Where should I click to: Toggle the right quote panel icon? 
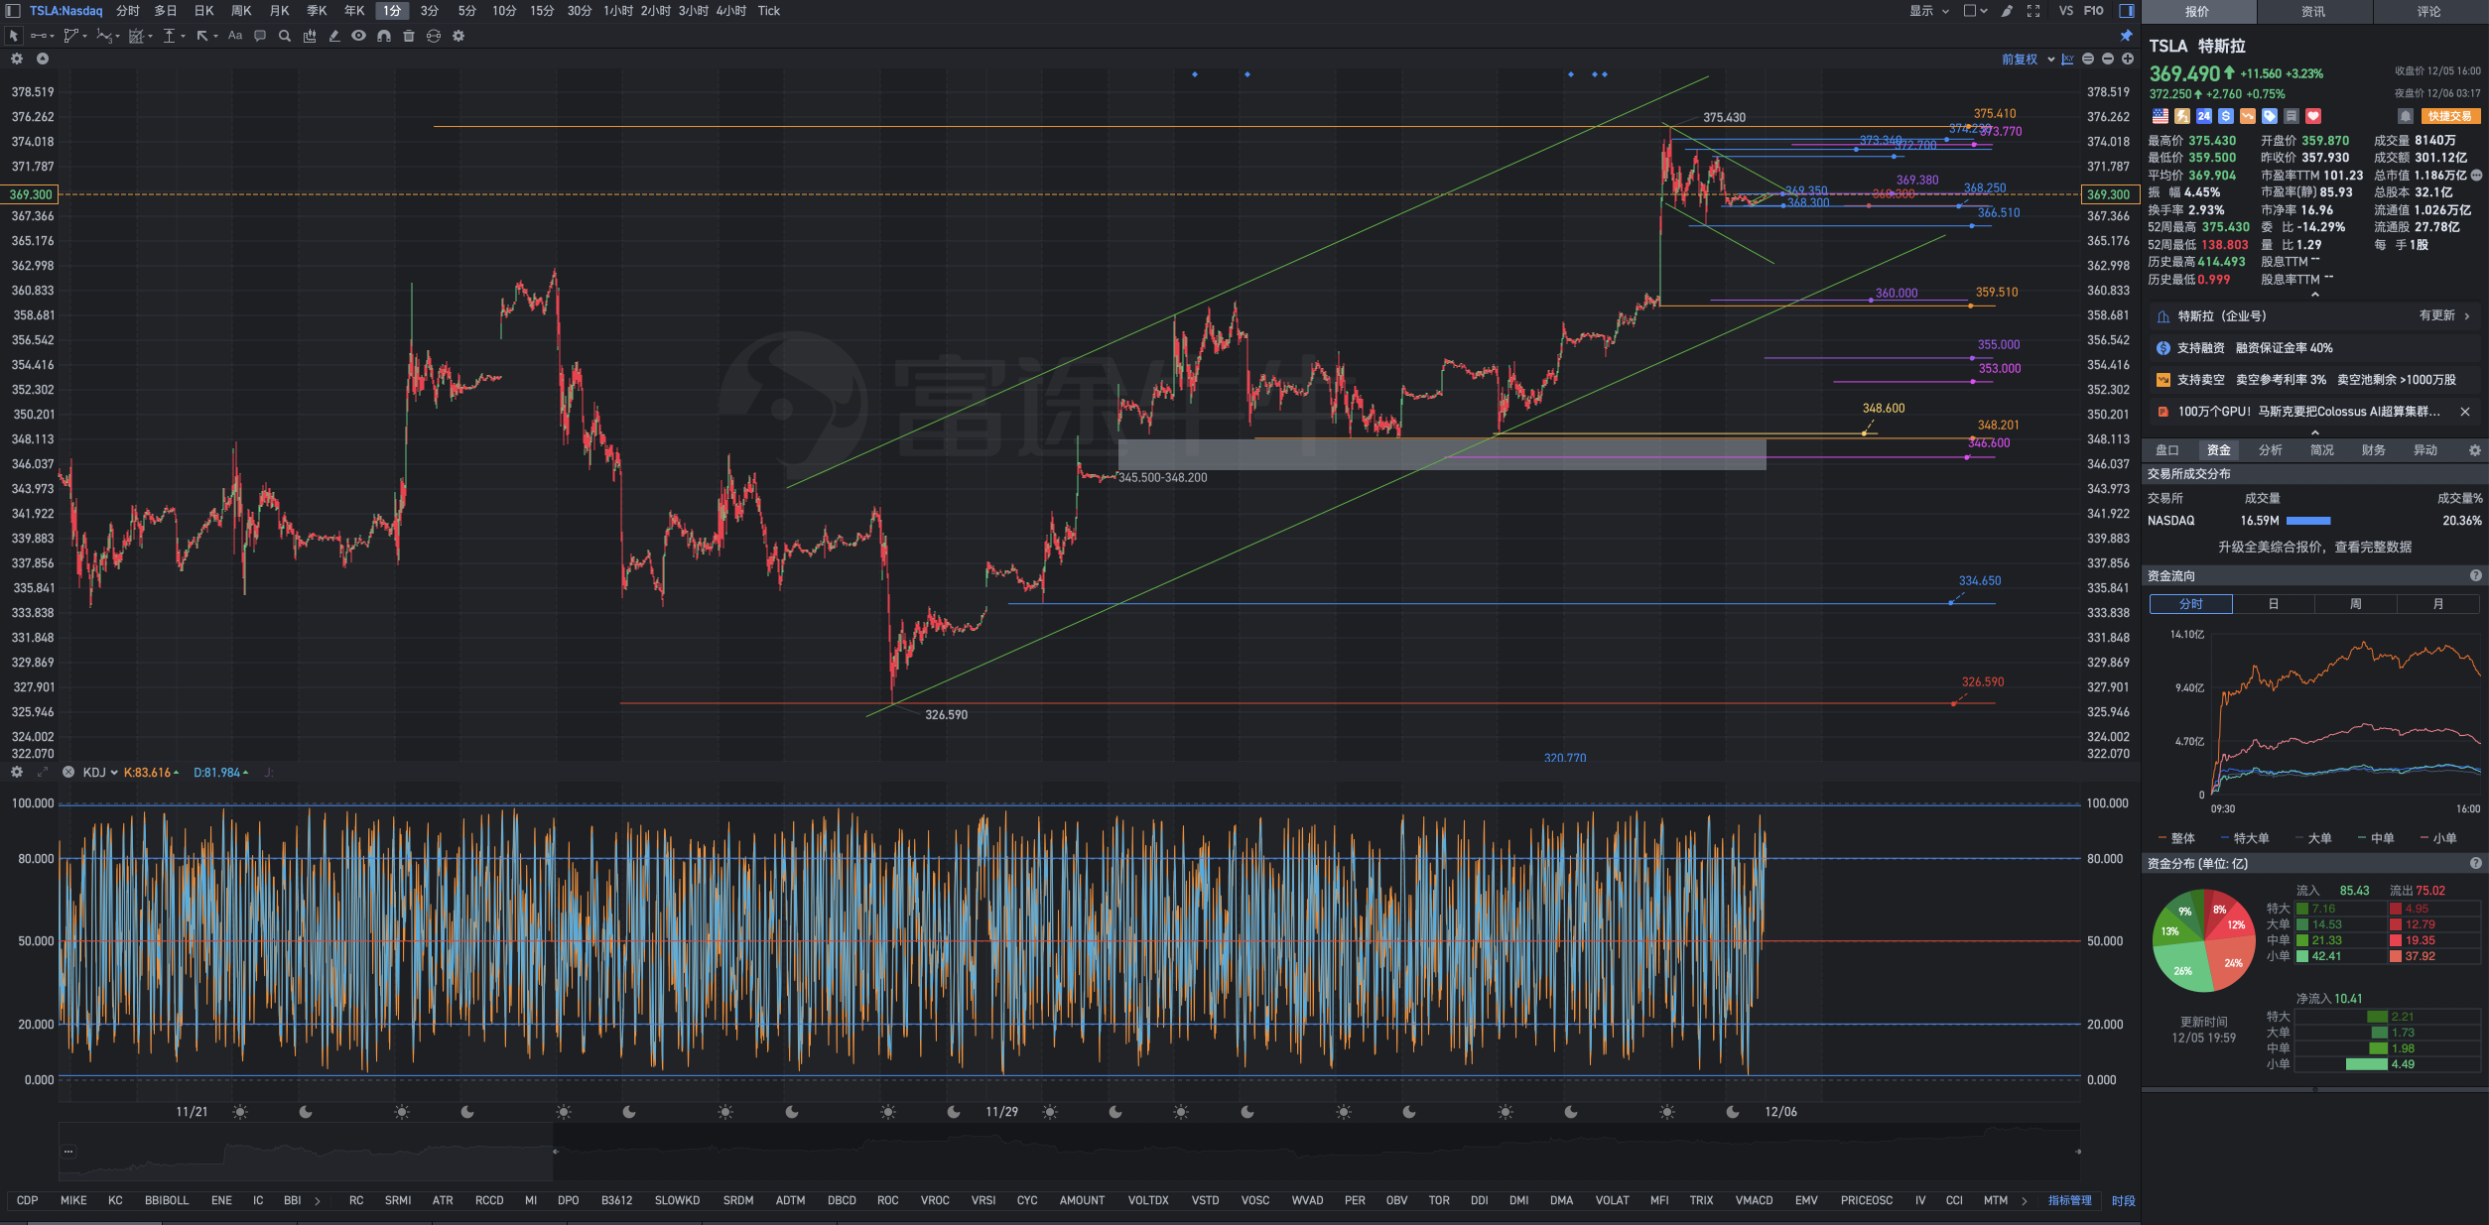pos(2127,11)
